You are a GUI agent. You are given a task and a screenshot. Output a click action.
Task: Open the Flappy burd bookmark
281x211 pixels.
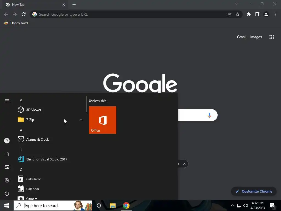tap(16, 23)
